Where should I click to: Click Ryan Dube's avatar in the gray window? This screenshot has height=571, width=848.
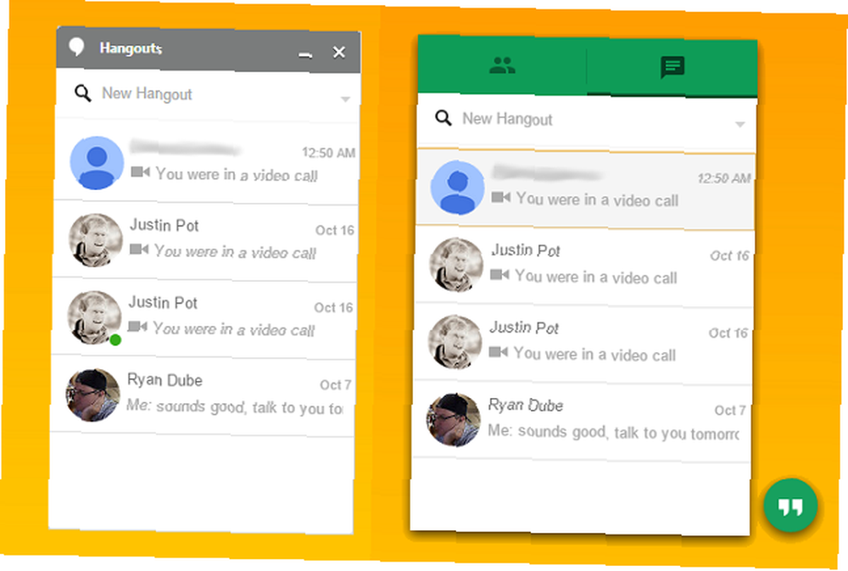click(92, 395)
